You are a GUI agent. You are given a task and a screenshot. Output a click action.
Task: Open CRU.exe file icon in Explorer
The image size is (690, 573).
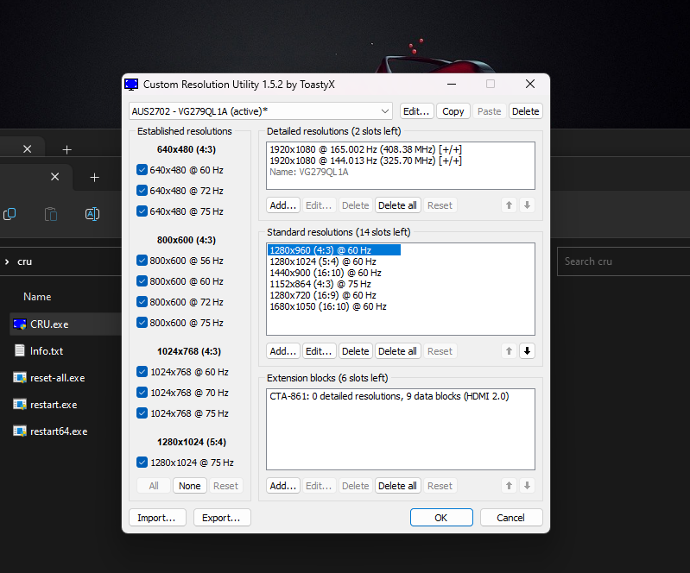tap(20, 324)
